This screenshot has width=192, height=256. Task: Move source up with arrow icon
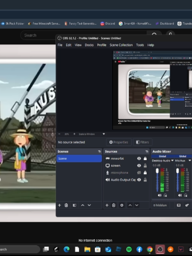130,205
